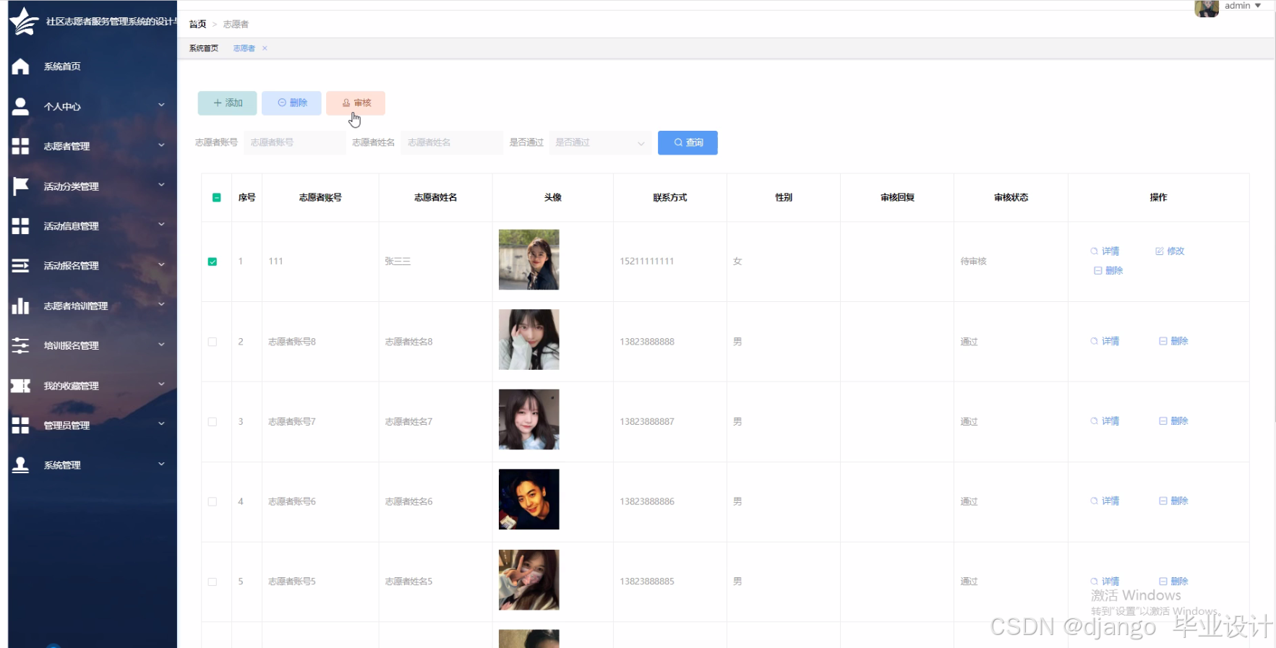Viewport: 1276px width, 648px height.
Task: Click 首页 in the breadcrumb
Action: tap(197, 25)
